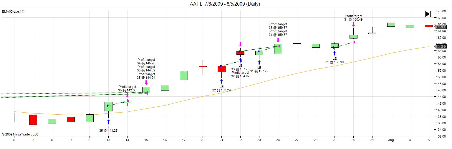Select the 31 @ 159.37 profit target text
The image size is (452, 149).
point(278,35)
